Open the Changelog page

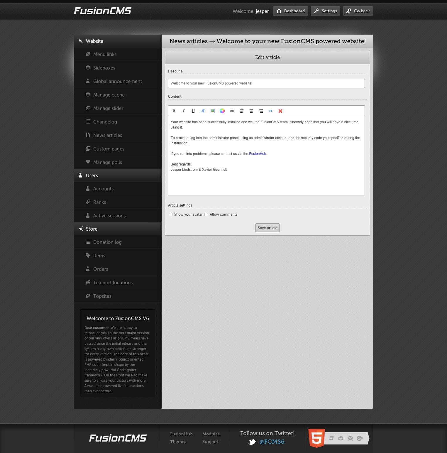pyautogui.click(x=118, y=122)
